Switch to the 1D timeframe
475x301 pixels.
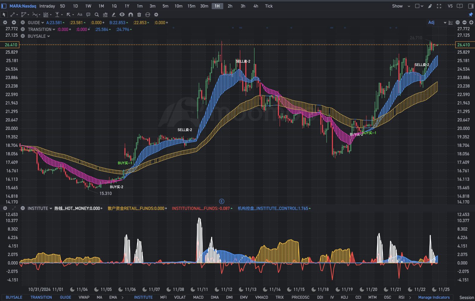(75, 6)
